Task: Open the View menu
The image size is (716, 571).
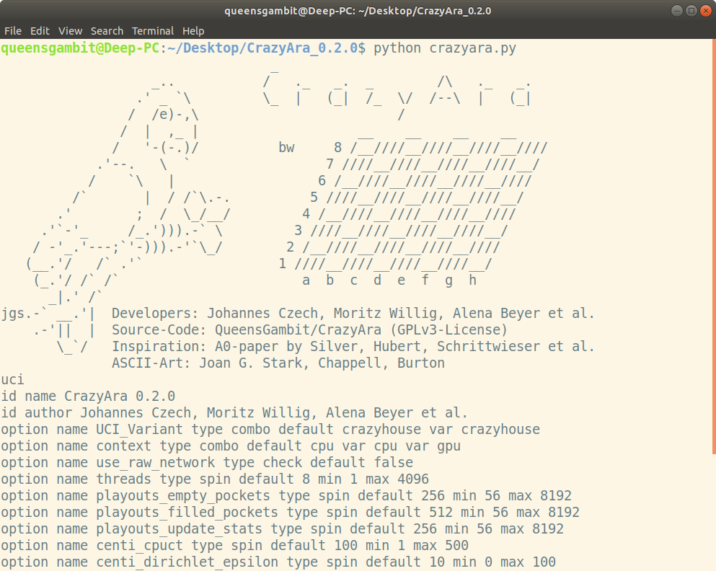Action: coord(70,31)
